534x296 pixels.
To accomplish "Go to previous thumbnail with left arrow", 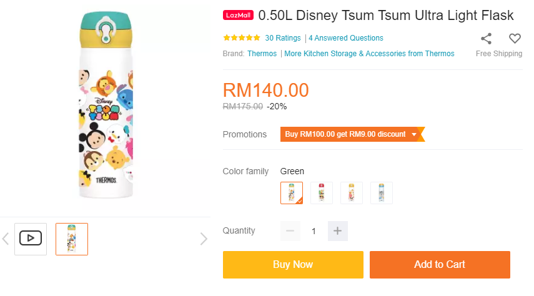I will (6, 239).
